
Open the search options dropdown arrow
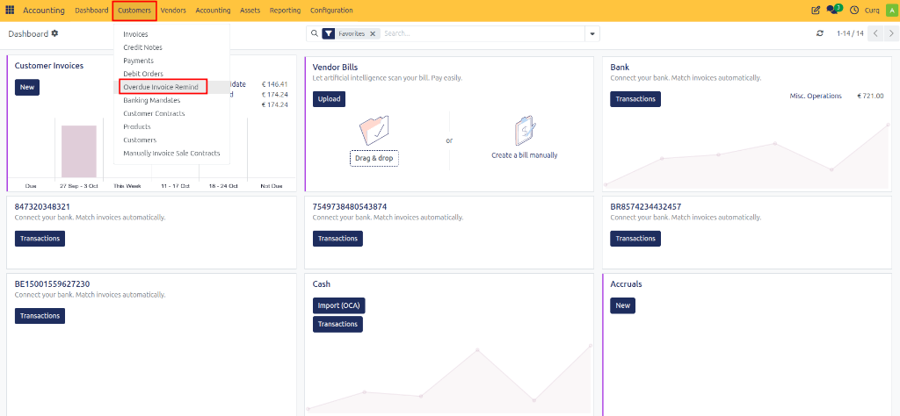pos(592,34)
